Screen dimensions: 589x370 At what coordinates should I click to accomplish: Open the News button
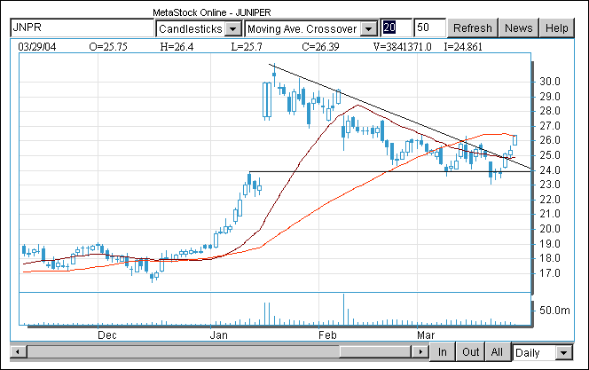point(518,28)
